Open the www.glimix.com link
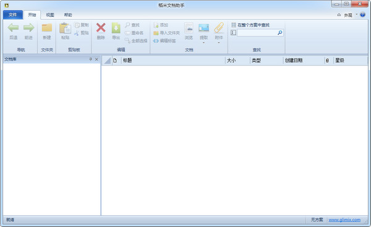The height and width of the screenshot is (227, 371). (x=344, y=220)
